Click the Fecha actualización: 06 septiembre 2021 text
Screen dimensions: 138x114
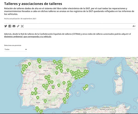(x=20, y=19)
